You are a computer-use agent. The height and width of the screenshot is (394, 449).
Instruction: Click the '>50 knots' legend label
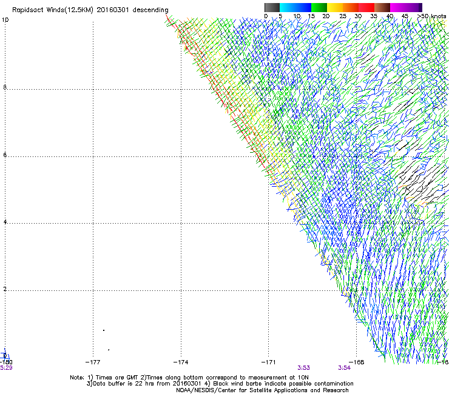click(x=431, y=16)
